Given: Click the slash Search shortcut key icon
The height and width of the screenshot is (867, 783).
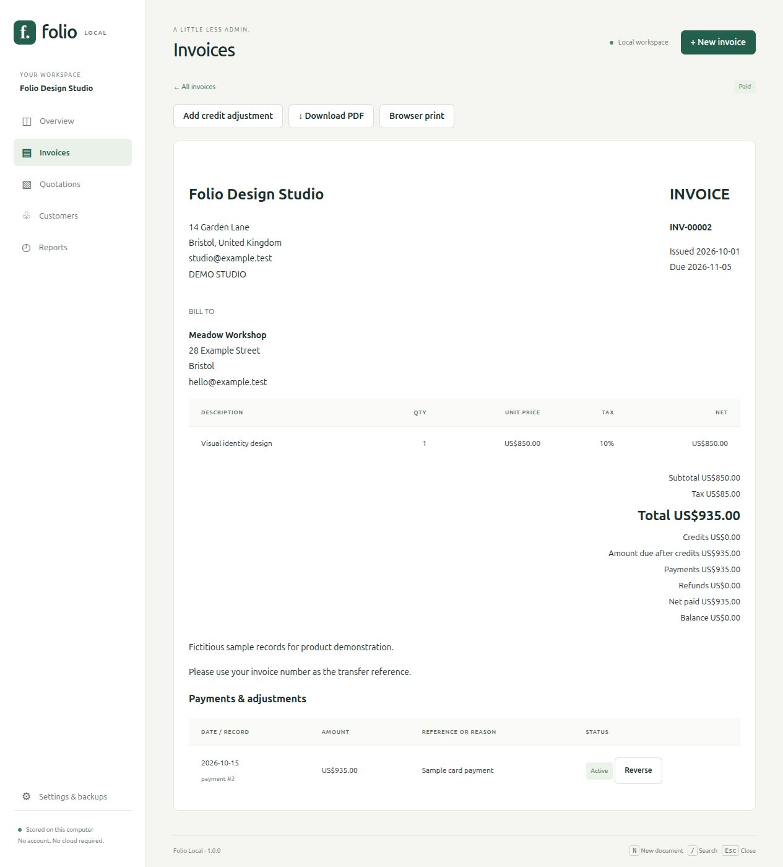Looking at the screenshot, I should 692,850.
